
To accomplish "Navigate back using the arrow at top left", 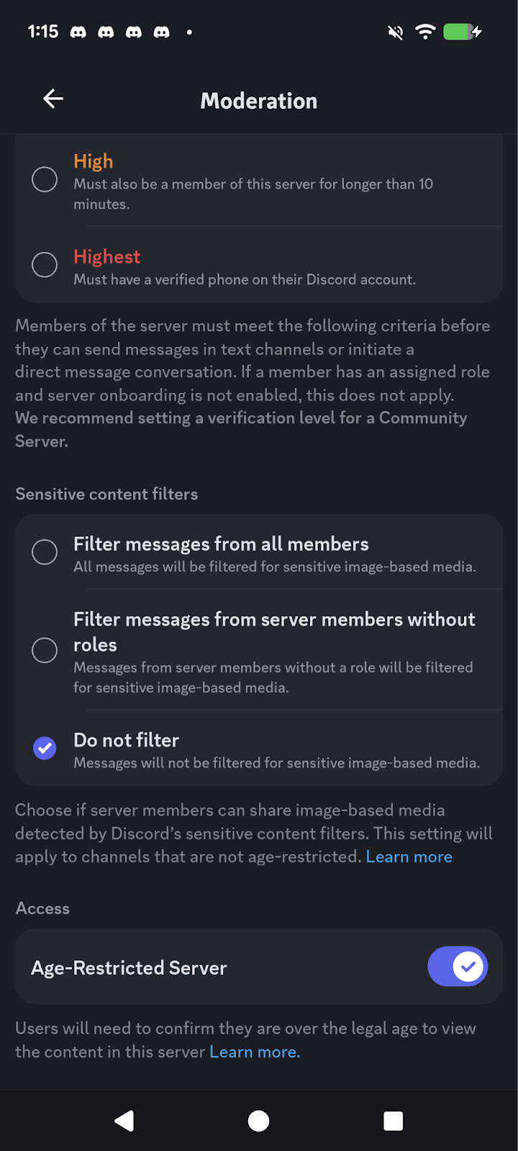I will (x=53, y=99).
